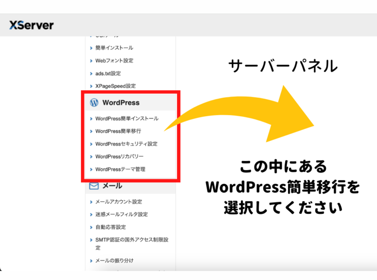Click chevron beside WordPressリカバリー

(x=91, y=157)
